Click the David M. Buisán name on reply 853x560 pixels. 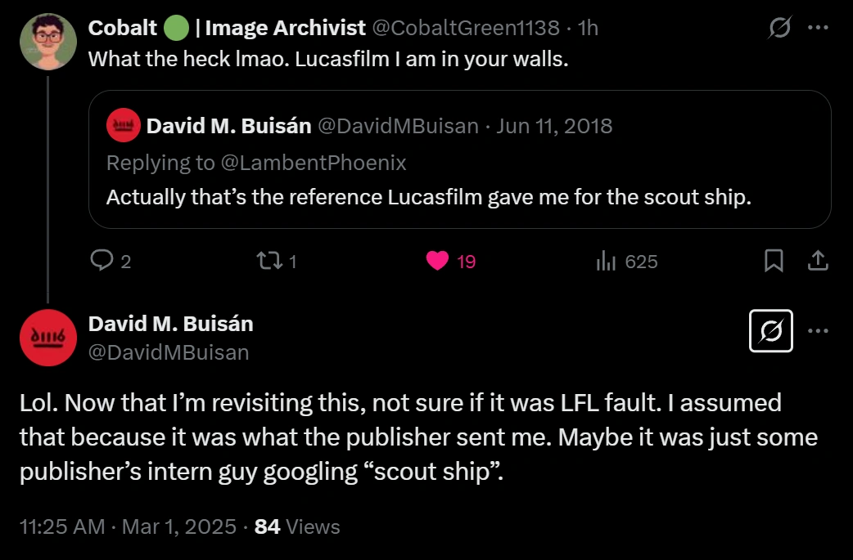170,324
